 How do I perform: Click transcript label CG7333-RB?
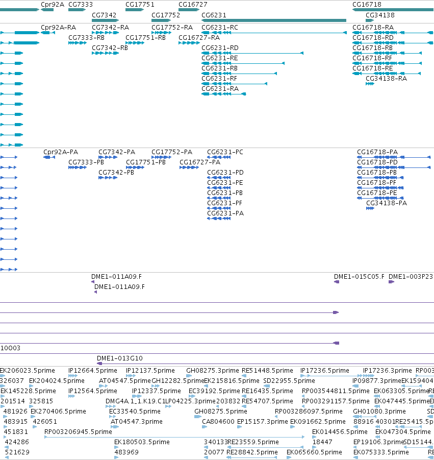87,38
